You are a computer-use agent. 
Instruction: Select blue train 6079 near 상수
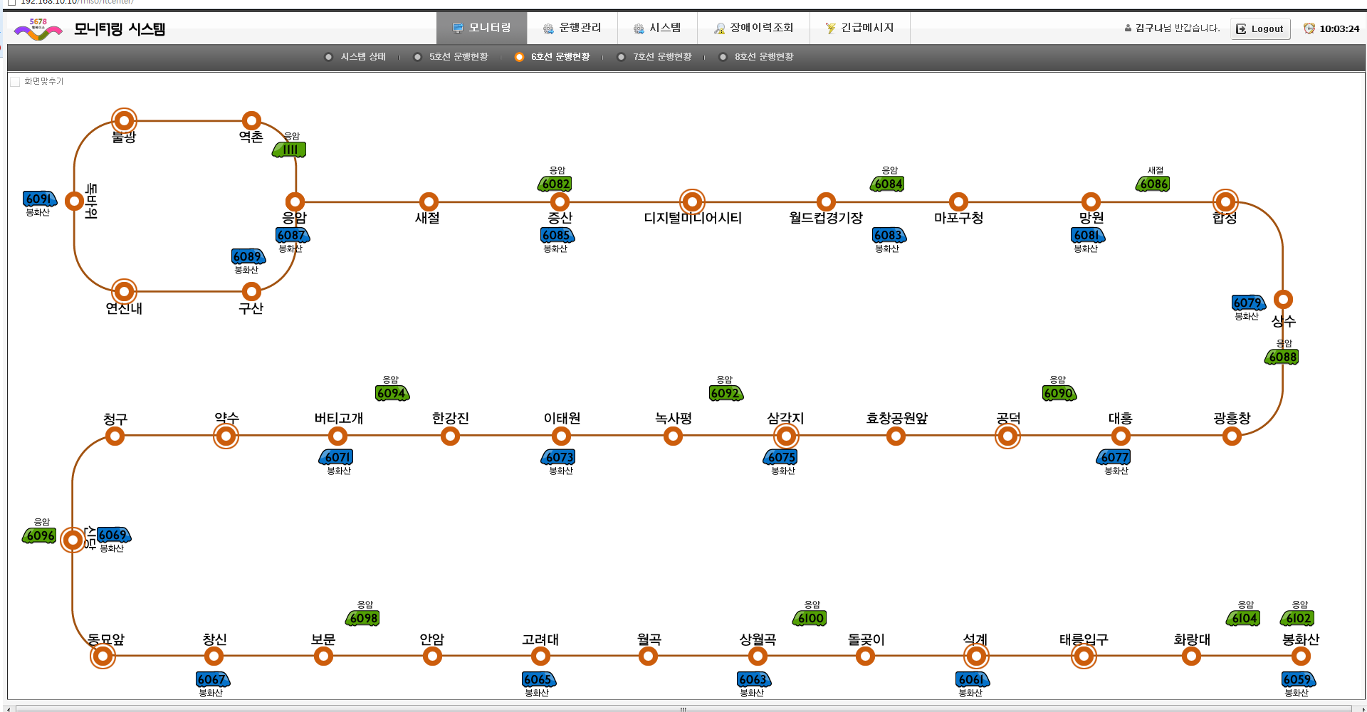point(1248,303)
